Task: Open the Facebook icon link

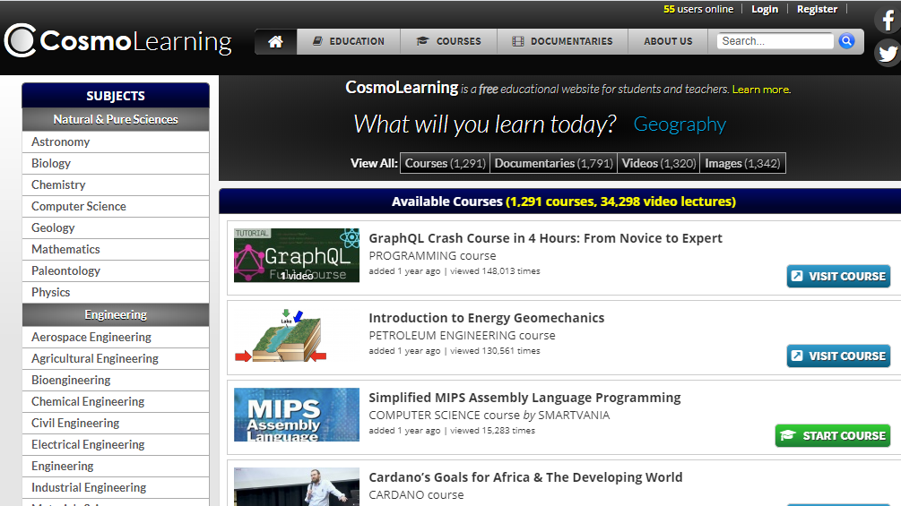Action: point(888,21)
